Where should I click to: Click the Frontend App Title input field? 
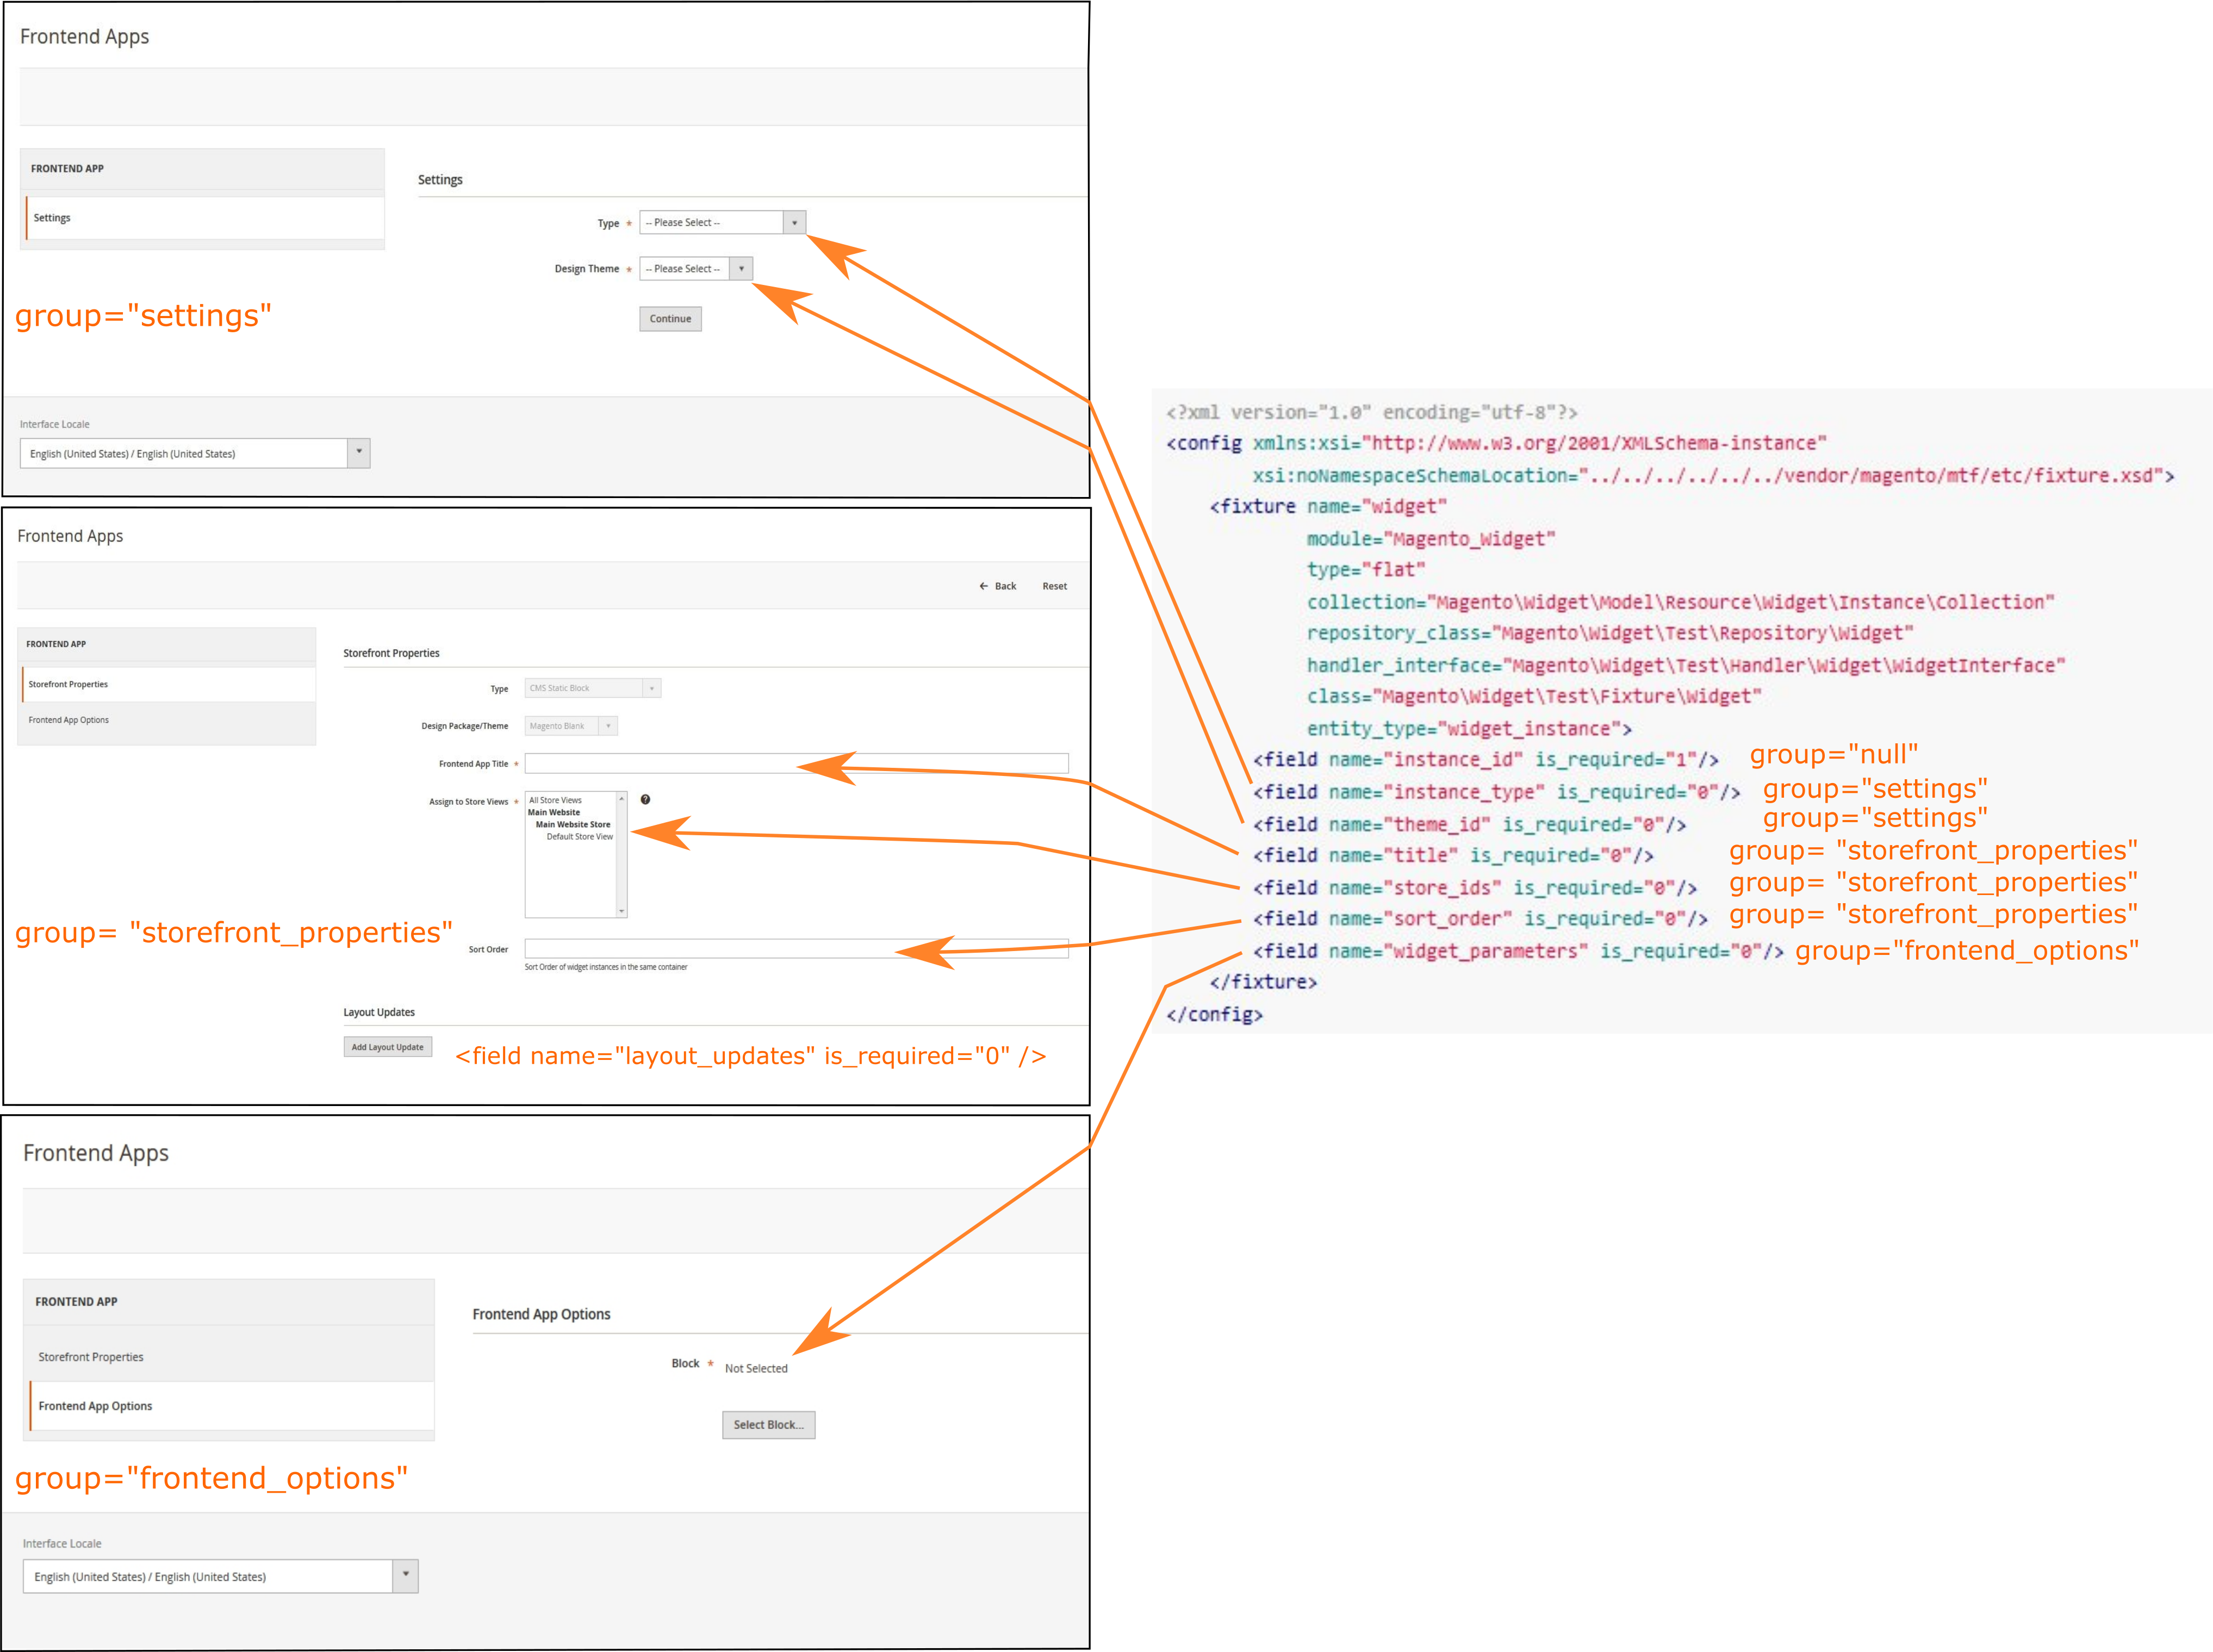[797, 763]
